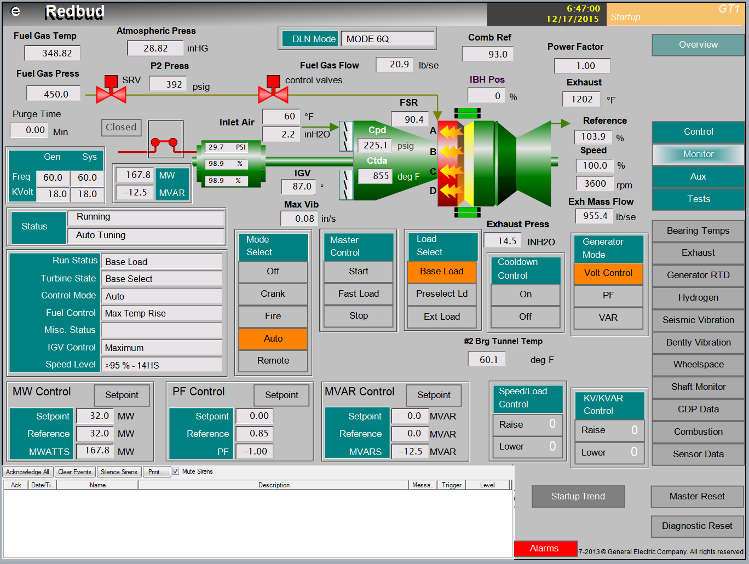
Task: Open the MW Control Setpoint entry
Action: pos(122,395)
